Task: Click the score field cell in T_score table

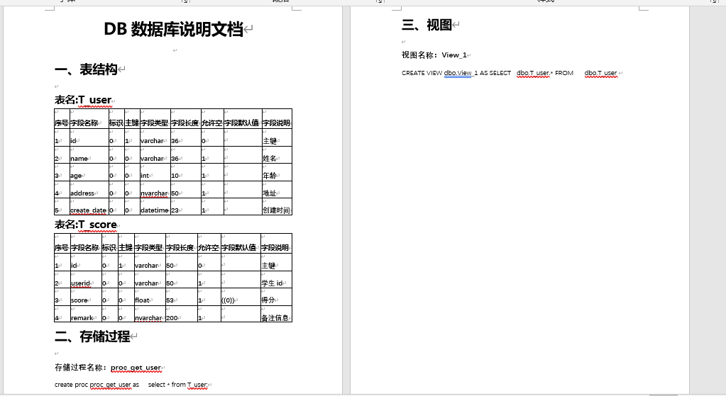Action: (x=86, y=297)
